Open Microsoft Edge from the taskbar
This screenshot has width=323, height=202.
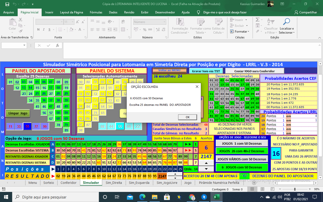point(142,197)
